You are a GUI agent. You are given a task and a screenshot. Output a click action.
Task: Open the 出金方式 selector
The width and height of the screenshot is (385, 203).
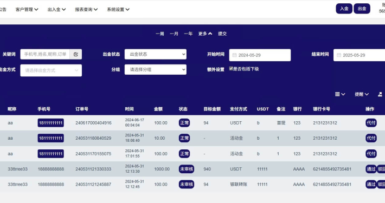pos(51,70)
